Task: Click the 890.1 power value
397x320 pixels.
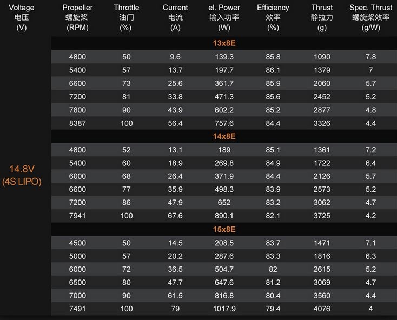Action: [224, 216]
